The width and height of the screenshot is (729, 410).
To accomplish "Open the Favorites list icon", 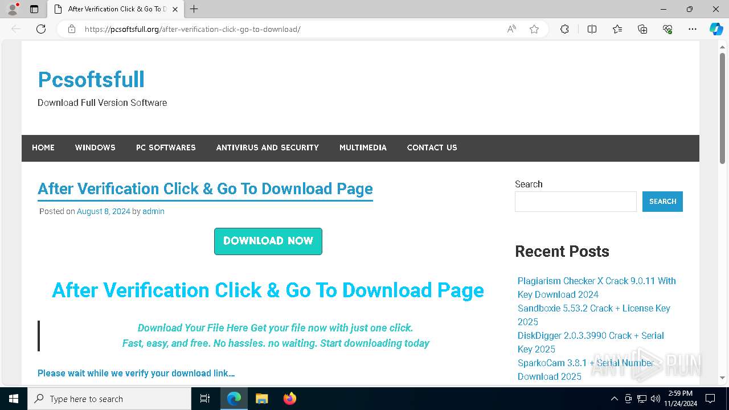I will click(x=617, y=29).
